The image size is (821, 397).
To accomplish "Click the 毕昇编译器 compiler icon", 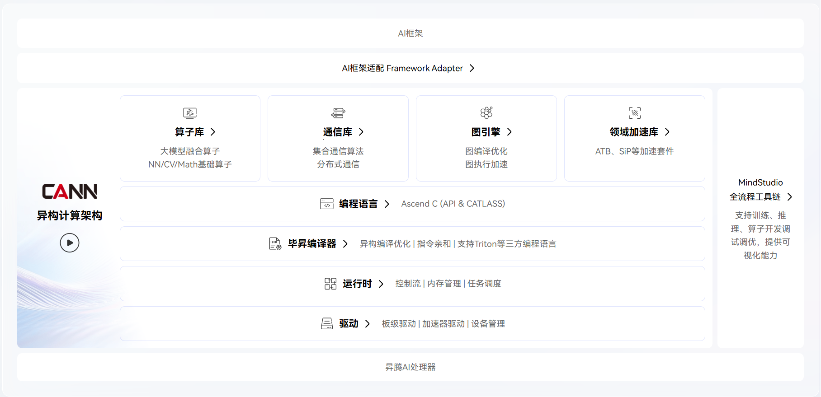I will coord(275,244).
